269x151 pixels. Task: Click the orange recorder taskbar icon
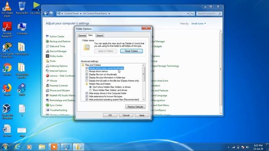point(54,147)
